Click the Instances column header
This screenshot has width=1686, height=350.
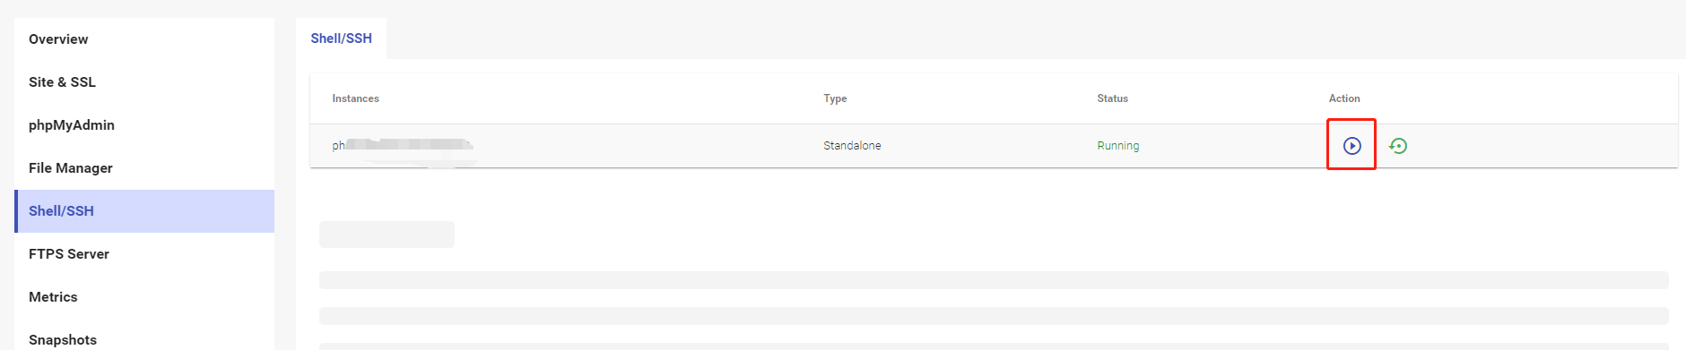[355, 98]
